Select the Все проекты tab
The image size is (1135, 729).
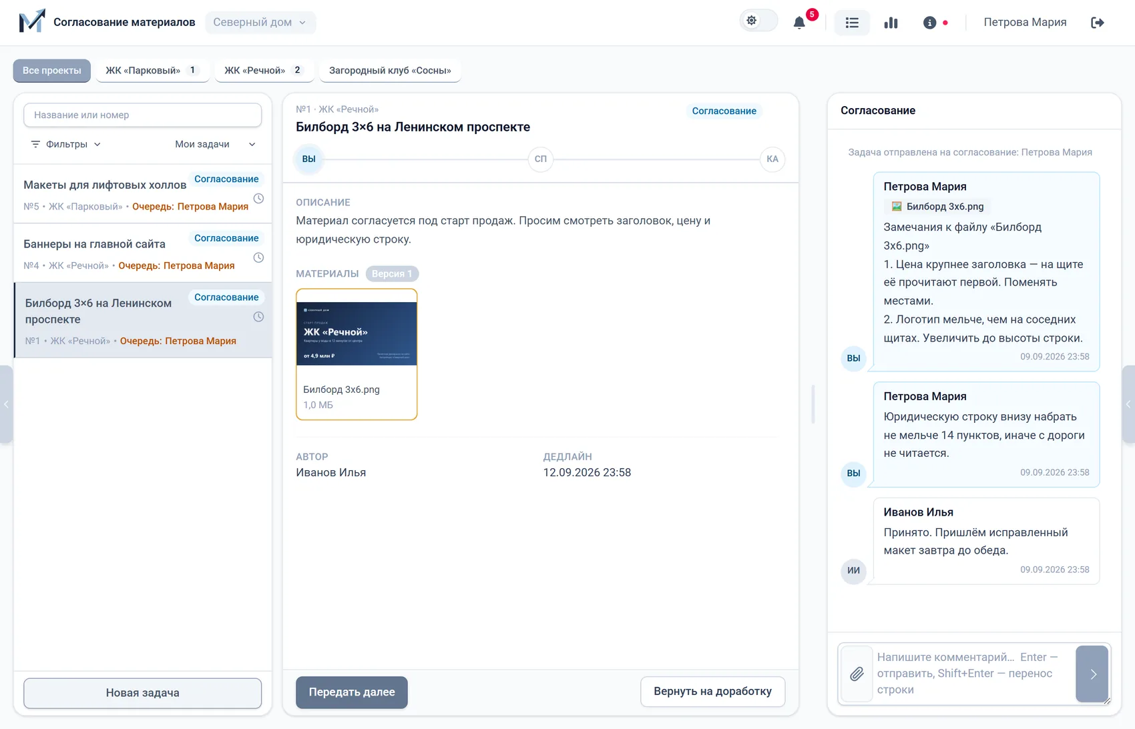point(52,70)
